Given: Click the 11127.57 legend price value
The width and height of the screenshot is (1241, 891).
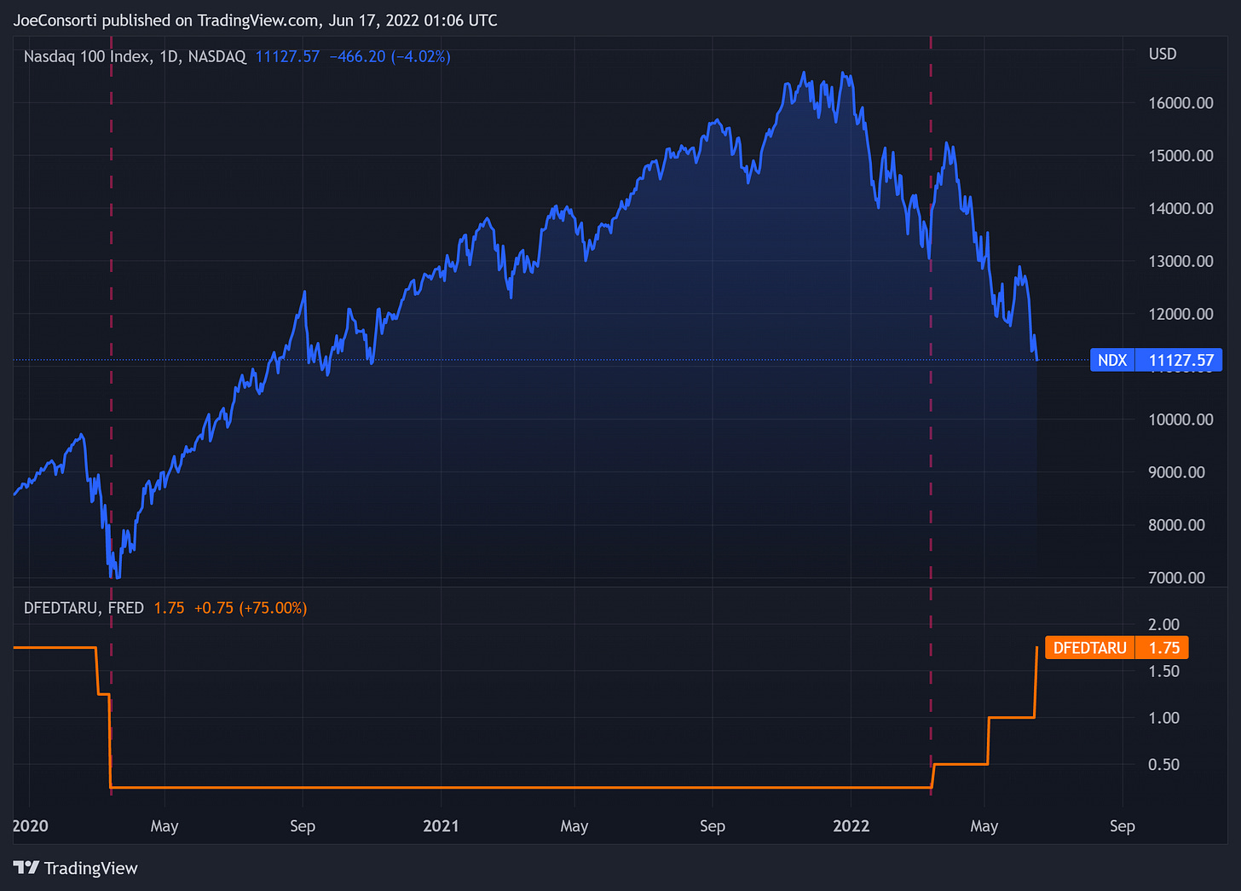Looking at the screenshot, I should tap(287, 57).
